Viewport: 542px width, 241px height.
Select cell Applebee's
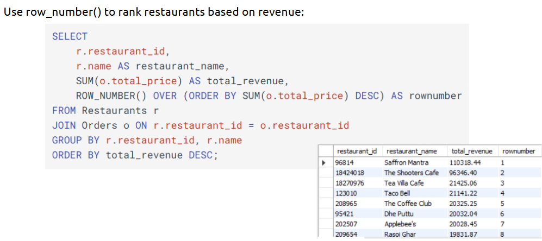click(400, 224)
